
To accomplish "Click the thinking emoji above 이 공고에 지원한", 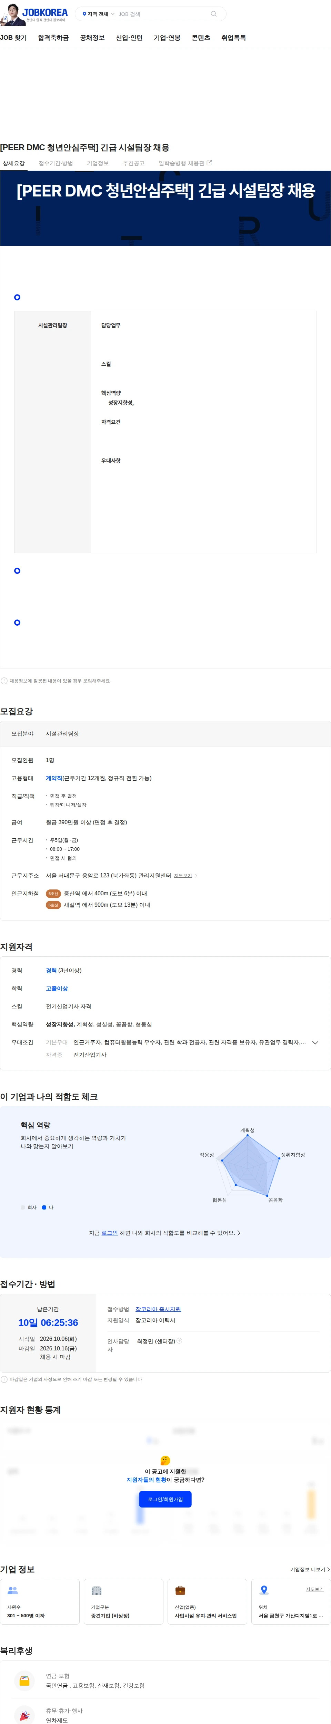I will point(165,1460).
